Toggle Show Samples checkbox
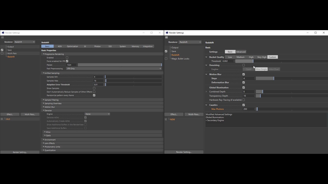The height and width of the screenshot is (184, 328). pos(94,88)
